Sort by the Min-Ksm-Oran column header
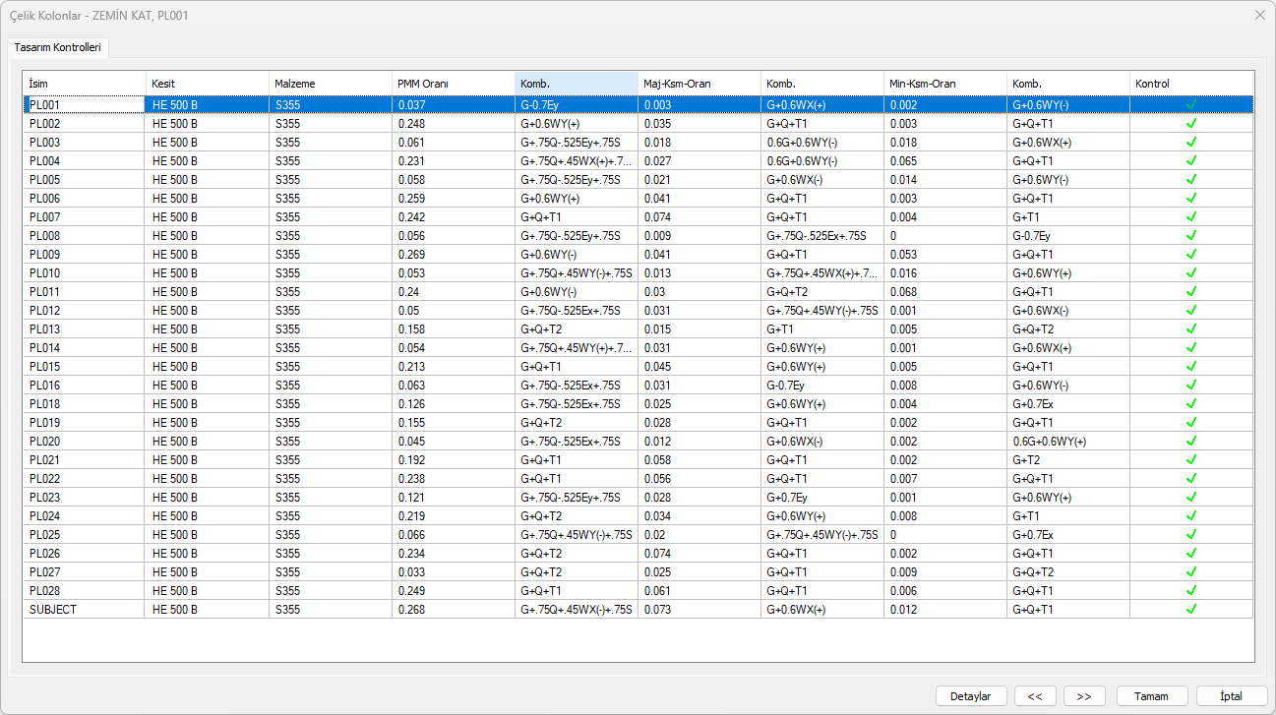The image size is (1276, 715). (945, 84)
